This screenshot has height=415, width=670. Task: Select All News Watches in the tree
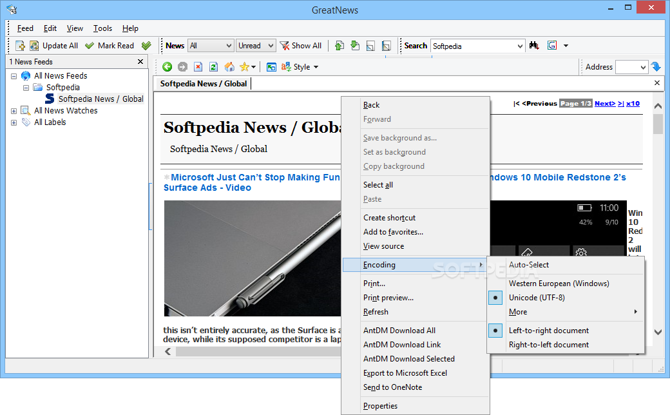tap(66, 110)
